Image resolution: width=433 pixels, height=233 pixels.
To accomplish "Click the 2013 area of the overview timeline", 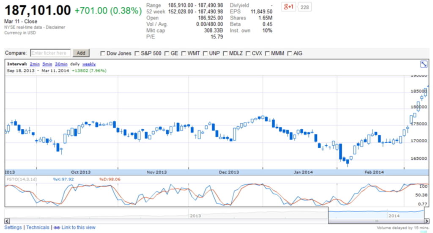I will coord(195,216).
